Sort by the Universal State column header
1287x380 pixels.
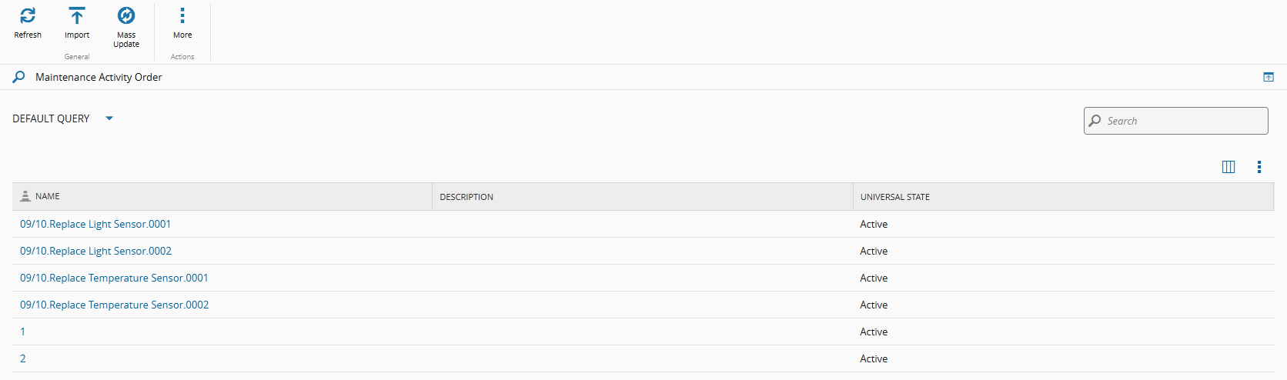(x=895, y=197)
